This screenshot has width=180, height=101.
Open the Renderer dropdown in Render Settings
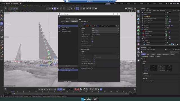pos(71,19)
